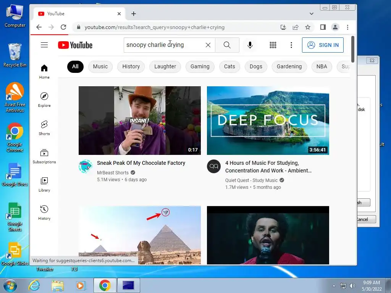Open Explore in the sidebar
The image size is (391, 293).
click(44, 100)
